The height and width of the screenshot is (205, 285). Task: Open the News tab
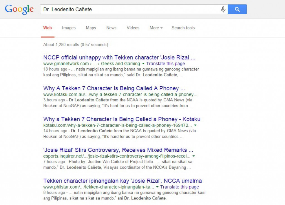pos(111,28)
